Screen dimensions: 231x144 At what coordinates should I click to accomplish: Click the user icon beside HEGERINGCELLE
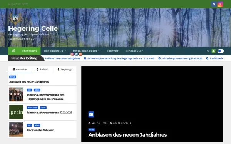(110, 123)
